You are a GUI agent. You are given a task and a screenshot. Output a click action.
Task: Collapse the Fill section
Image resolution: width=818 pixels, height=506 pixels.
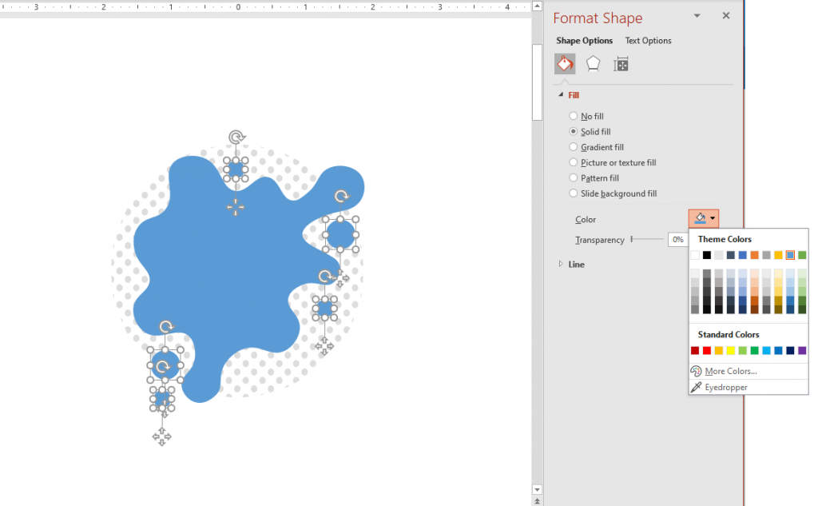pos(561,94)
